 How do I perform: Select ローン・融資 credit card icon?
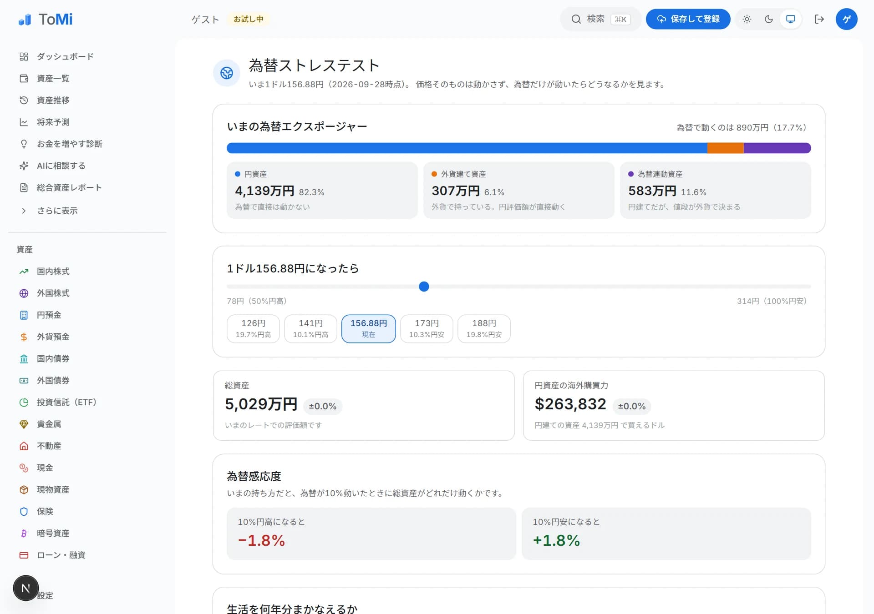pos(24,555)
